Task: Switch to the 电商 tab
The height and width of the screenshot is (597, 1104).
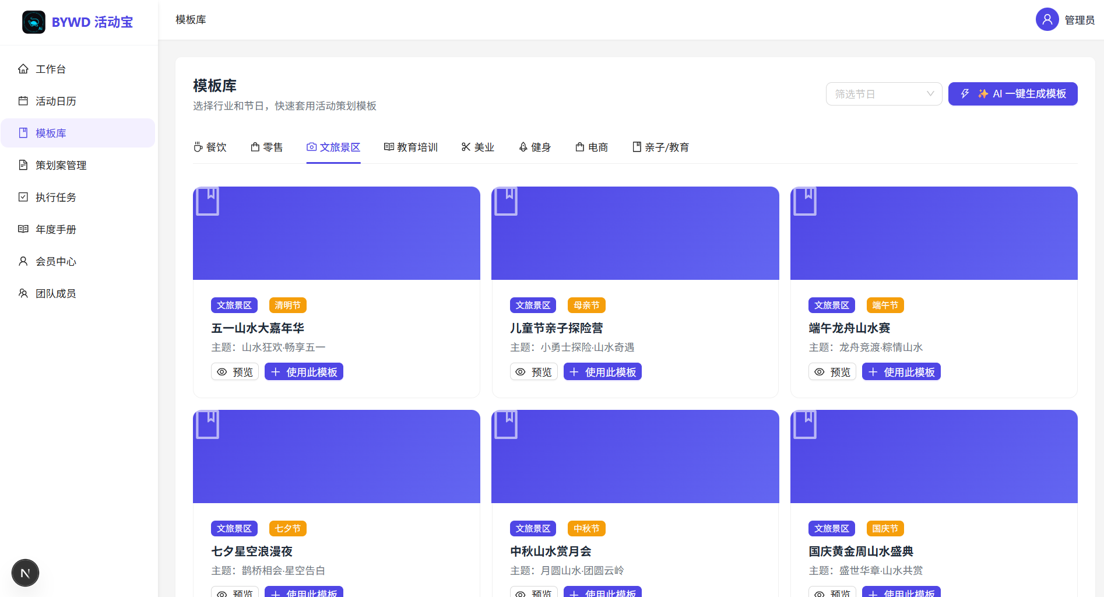Action: 592,147
